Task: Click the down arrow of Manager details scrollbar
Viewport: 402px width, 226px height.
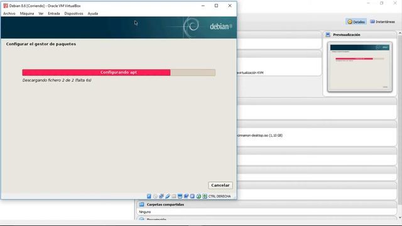Action: [399, 218]
